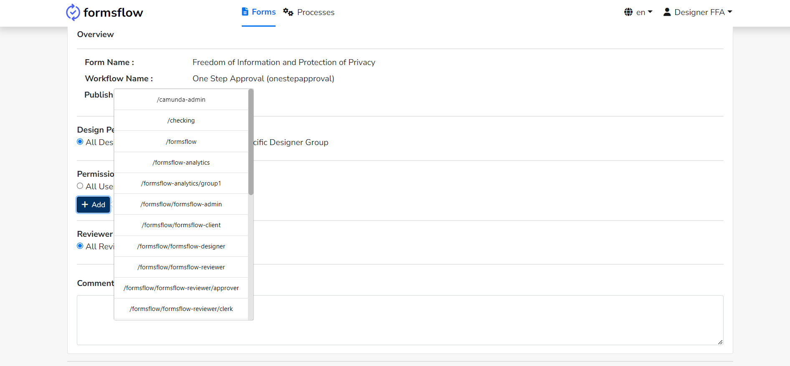
Task: Open the en language dropdown
Action: (x=638, y=12)
